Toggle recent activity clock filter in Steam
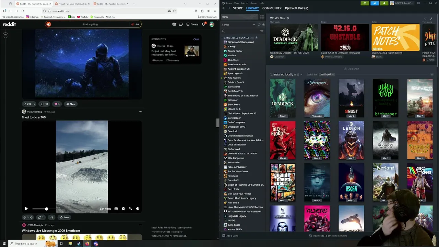 (259, 25)
